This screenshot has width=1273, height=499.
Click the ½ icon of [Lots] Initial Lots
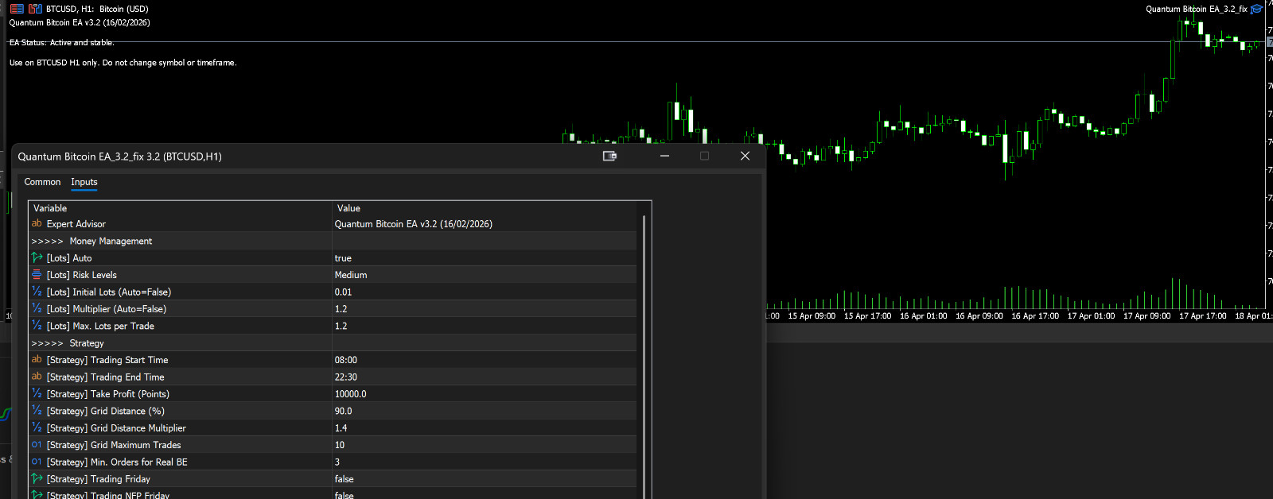click(x=37, y=292)
